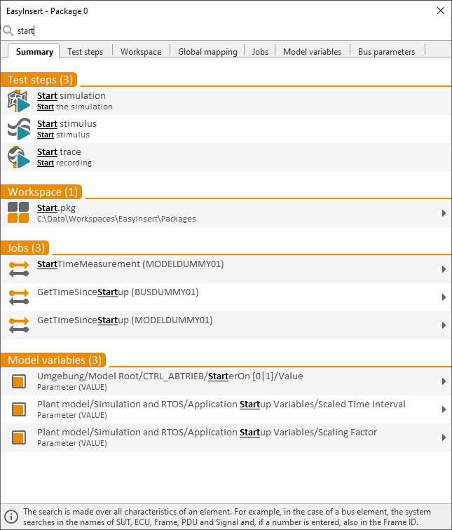This screenshot has height=530, width=452.
Task: Select 'GetTimeSinceStartup (MODELDUMMY01)' job name
Action: click(x=125, y=320)
